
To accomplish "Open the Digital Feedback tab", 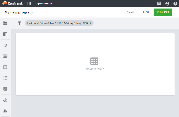I will tap(44, 4).
